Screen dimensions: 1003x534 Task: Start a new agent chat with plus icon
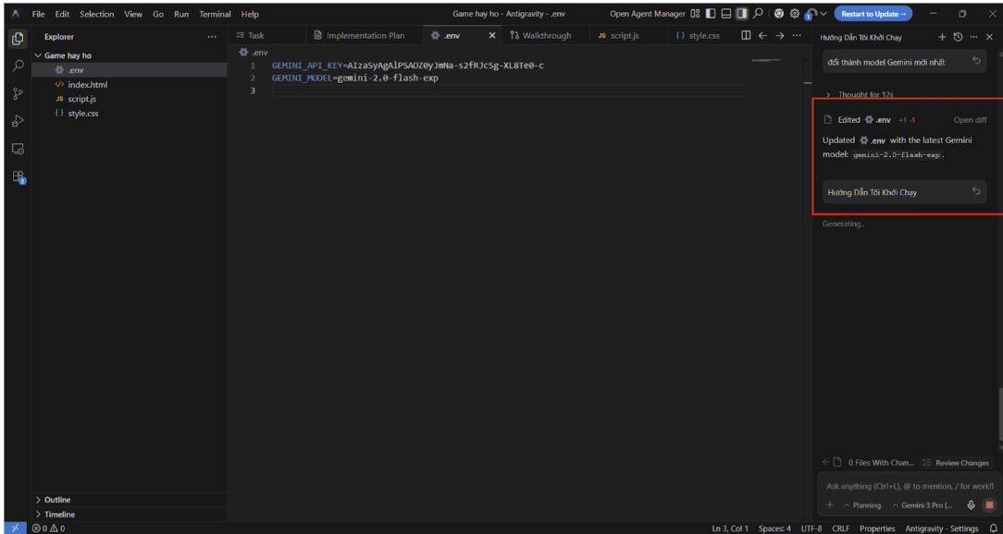pos(942,37)
